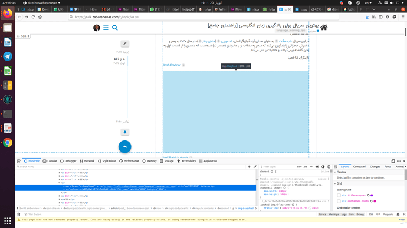This screenshot has width=407, height=228.
Task: Open console settings gear
Action: pyautogui.click(x=398, y=214)
